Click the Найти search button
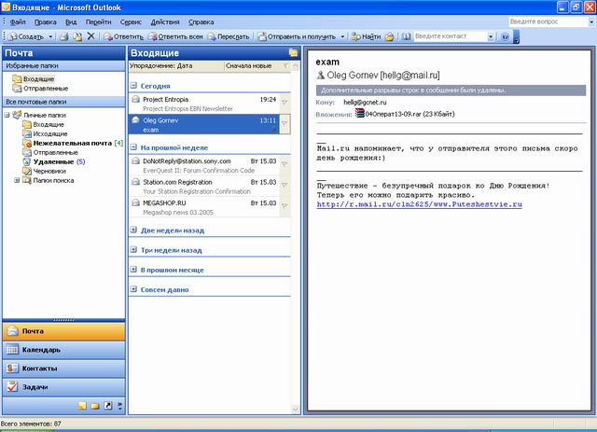The height and width of the screenshot is (432, 597). coord(366,36)
